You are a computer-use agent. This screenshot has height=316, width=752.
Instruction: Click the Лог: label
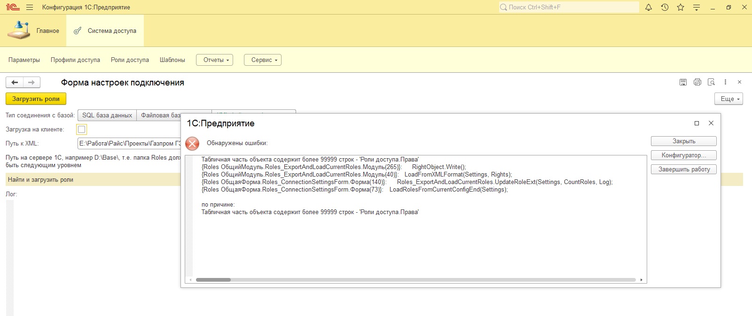(x=11, y=194)
